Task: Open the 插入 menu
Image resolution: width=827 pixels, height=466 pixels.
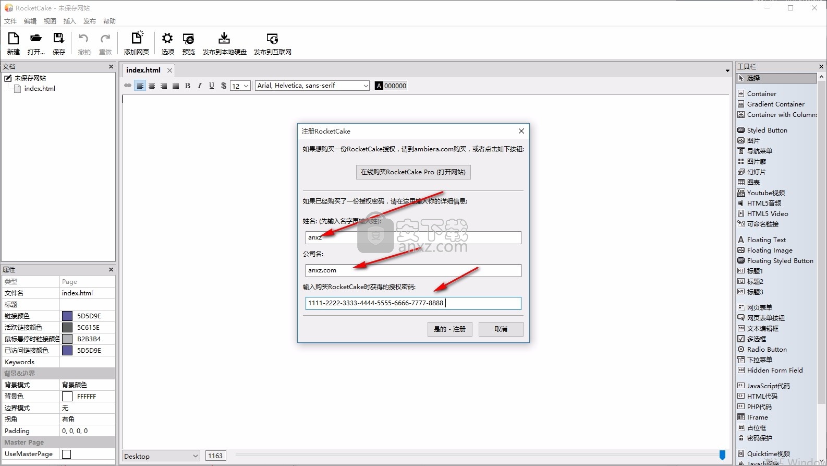Action: coord(70,21)
